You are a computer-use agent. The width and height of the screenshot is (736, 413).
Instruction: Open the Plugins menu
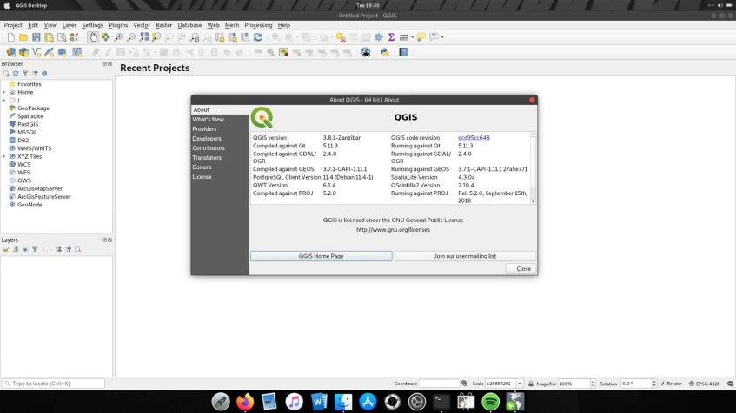click(x=118, y=25)
